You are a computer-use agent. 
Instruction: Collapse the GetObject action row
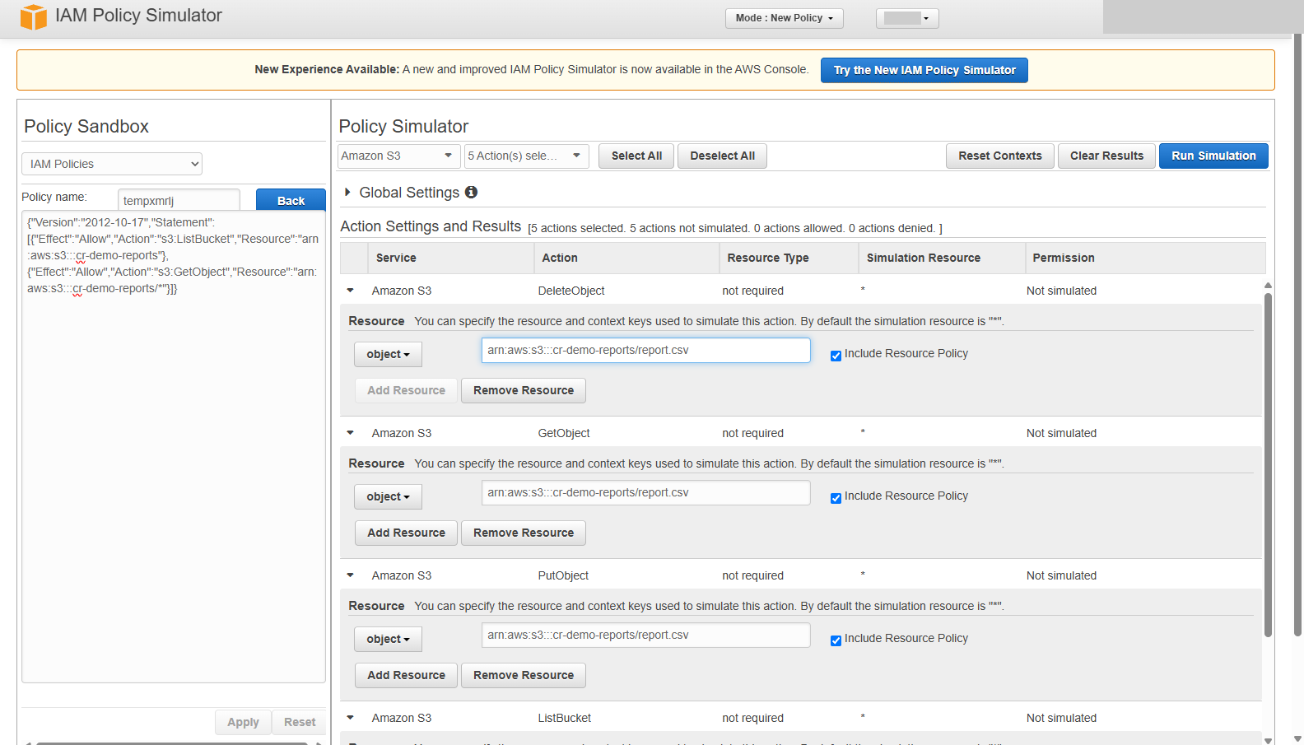(x=351, y=433)
